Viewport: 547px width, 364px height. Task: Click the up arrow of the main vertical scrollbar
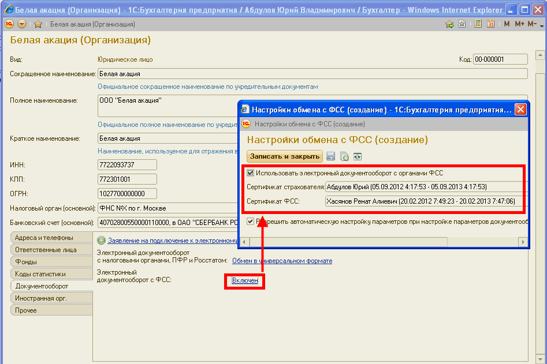(540, 55)
